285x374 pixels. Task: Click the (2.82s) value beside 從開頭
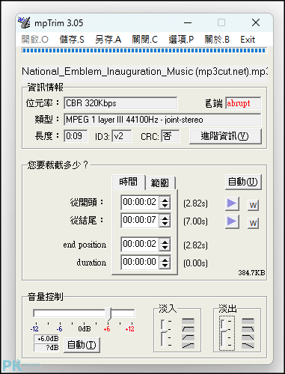click(x=195, y=203)
